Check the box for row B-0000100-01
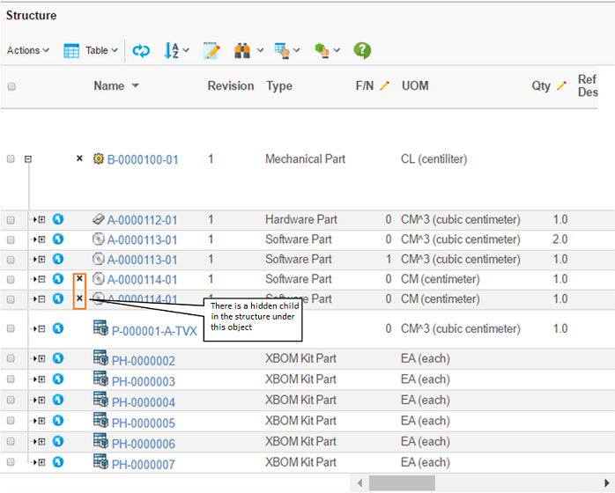This screenshot has height=493, width=615. point(11,159)
